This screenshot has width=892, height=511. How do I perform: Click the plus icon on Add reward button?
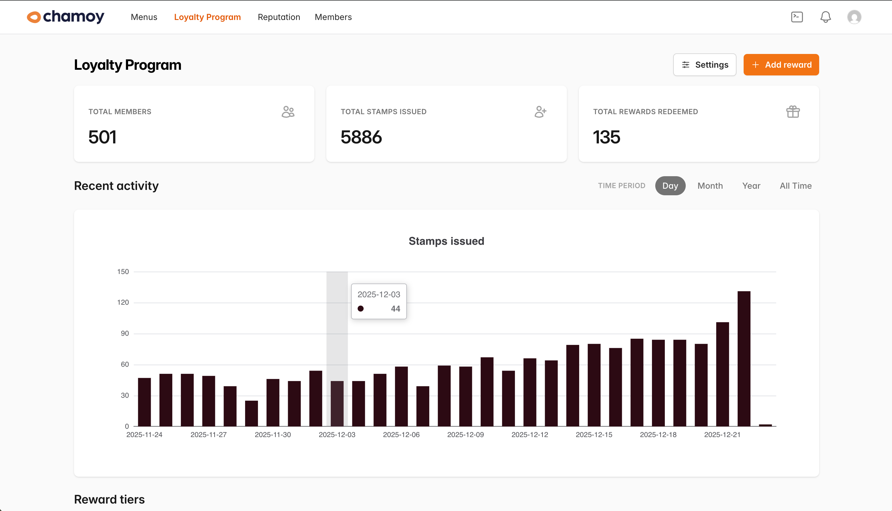click(x=756, y=65)
